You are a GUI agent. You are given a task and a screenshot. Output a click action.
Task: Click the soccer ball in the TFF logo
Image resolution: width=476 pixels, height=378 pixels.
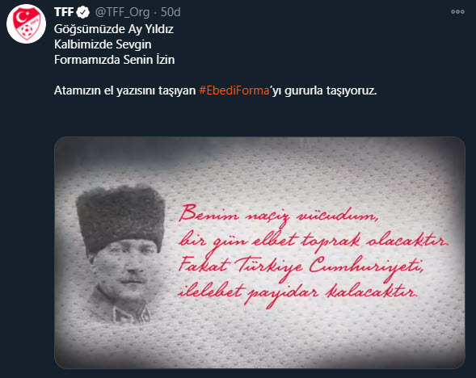point(27,31)
